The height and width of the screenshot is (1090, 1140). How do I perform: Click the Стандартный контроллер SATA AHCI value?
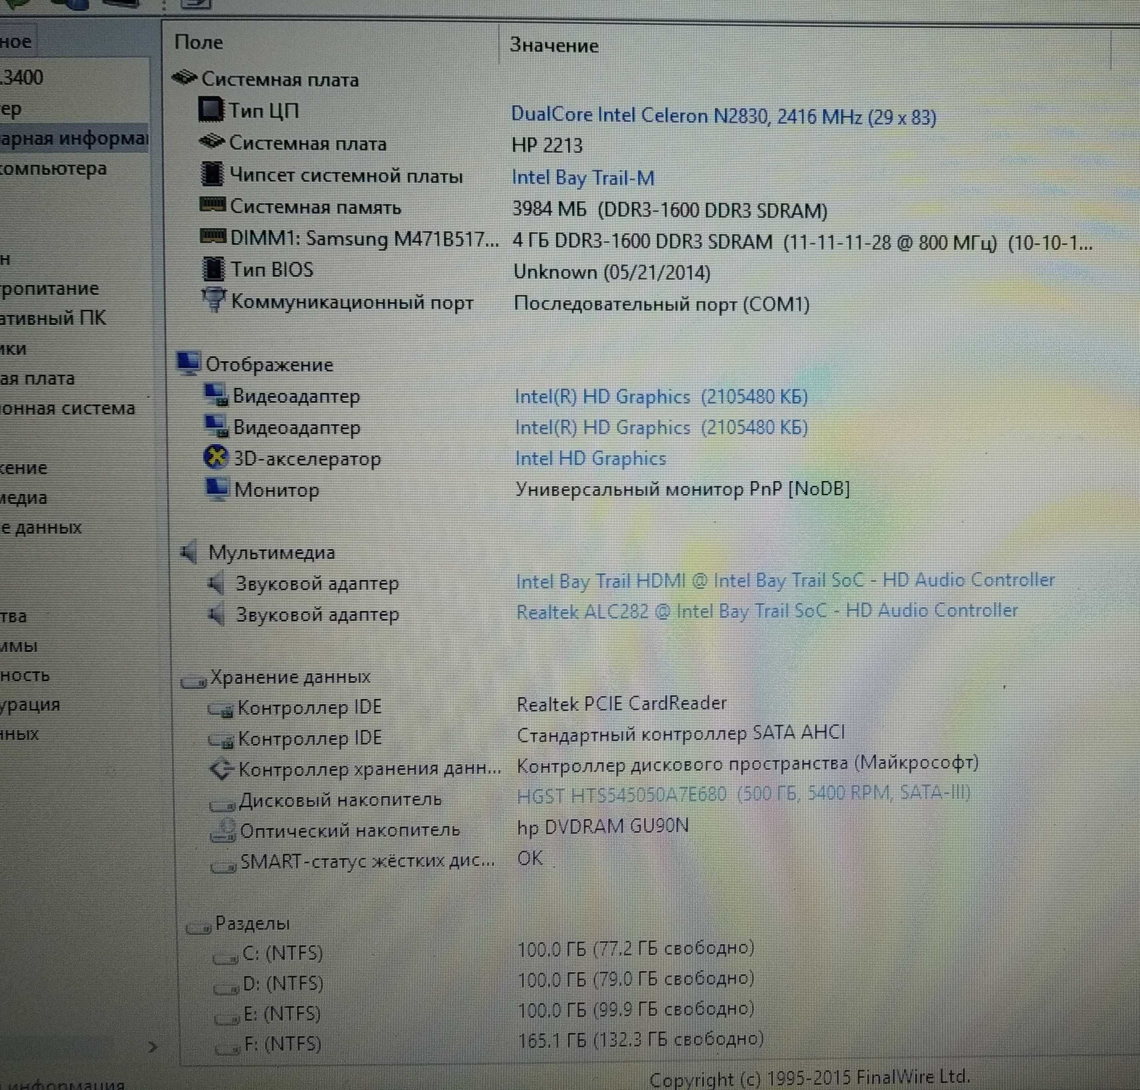point(681,734)
